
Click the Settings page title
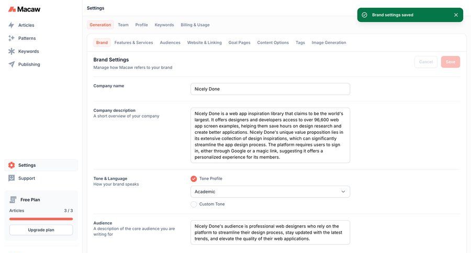click(x=96, y=8)
